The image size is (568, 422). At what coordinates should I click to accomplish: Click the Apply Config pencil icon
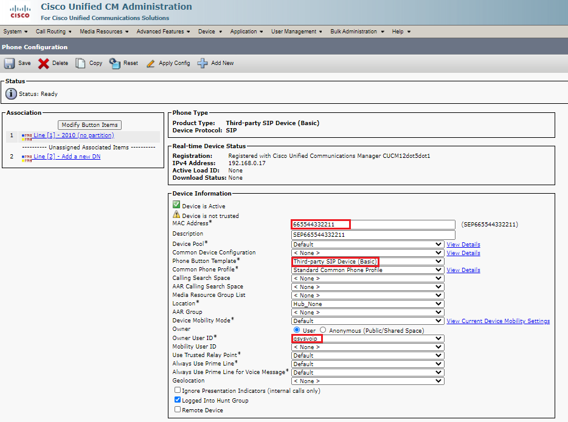tap(151, 63)
